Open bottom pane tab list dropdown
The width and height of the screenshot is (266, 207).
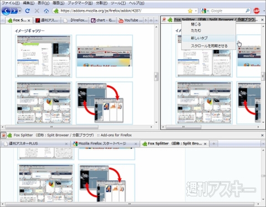tap(263, 143)
